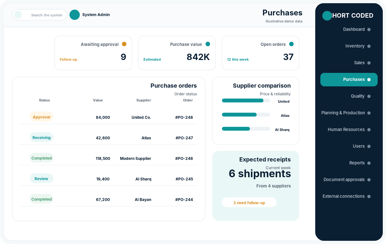
Task: Click the Completed badge for PO-244
Action: pos(41,199)
